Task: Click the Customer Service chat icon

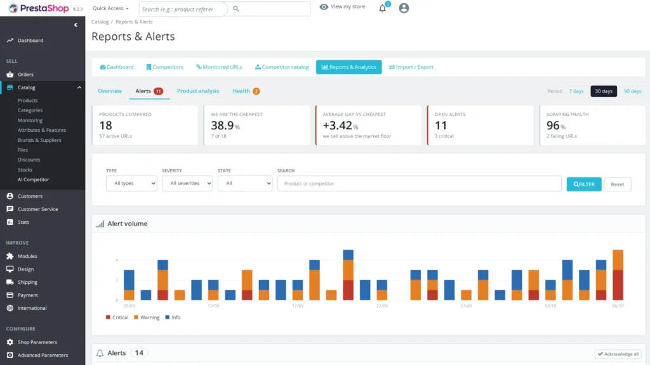Action: (10, 209)
